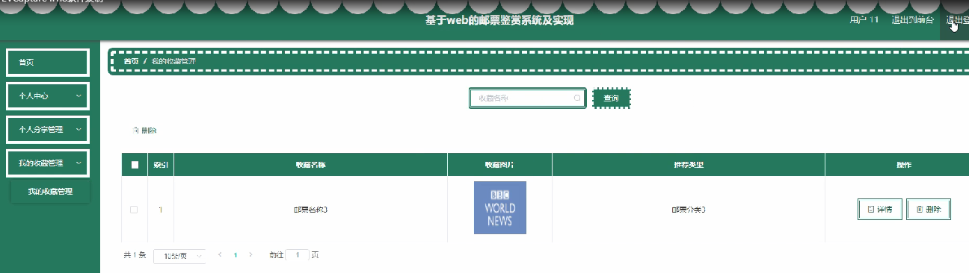Go to next page arrow
The width and height of the screenshot is (969, 273).
click(x=250, y=255)
